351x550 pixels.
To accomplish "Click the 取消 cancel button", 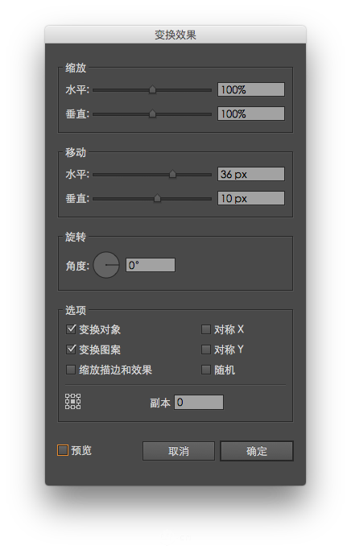I will pyautogui.click(x=179, y=451).
